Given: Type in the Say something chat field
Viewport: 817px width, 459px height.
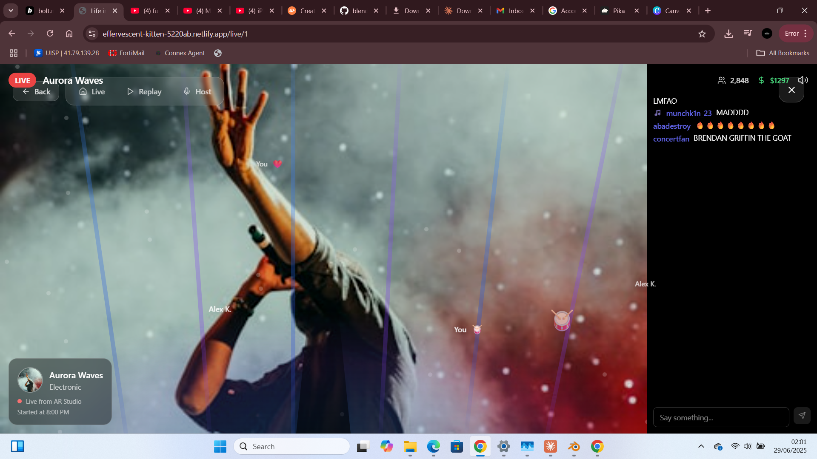Looking at the screenshot, I should click(720, 417).
